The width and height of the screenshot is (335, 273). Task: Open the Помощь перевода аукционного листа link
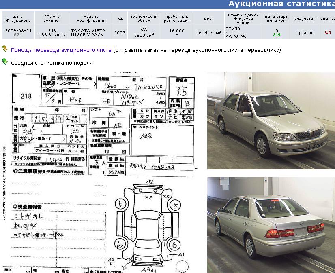coord(61,50)
